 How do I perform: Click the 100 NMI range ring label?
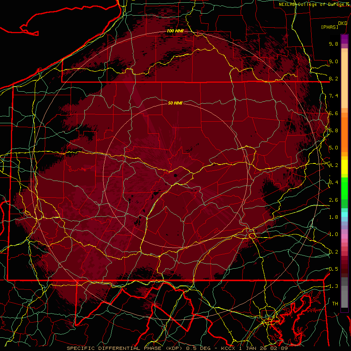coord(175,31)
